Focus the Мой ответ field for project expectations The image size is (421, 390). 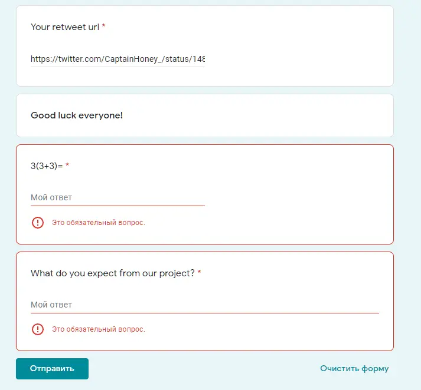(204, 305)
